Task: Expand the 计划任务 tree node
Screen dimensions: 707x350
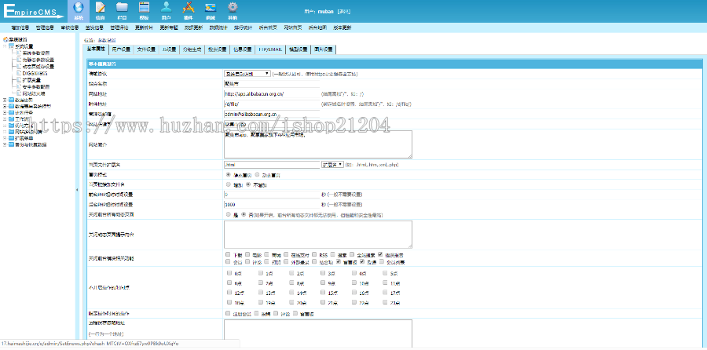Action: (5, 111)
